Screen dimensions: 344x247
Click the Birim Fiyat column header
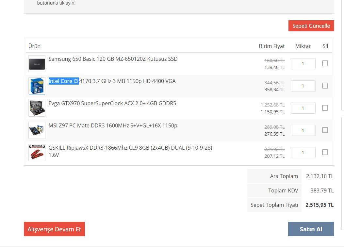click(x=271, y=46)
